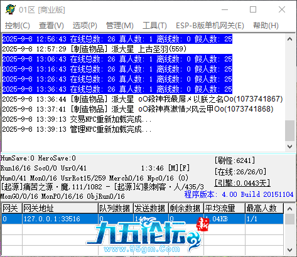Select log line 13:16:43 在线总数
This screenshot has height=257, width=297.
point(117,69)
